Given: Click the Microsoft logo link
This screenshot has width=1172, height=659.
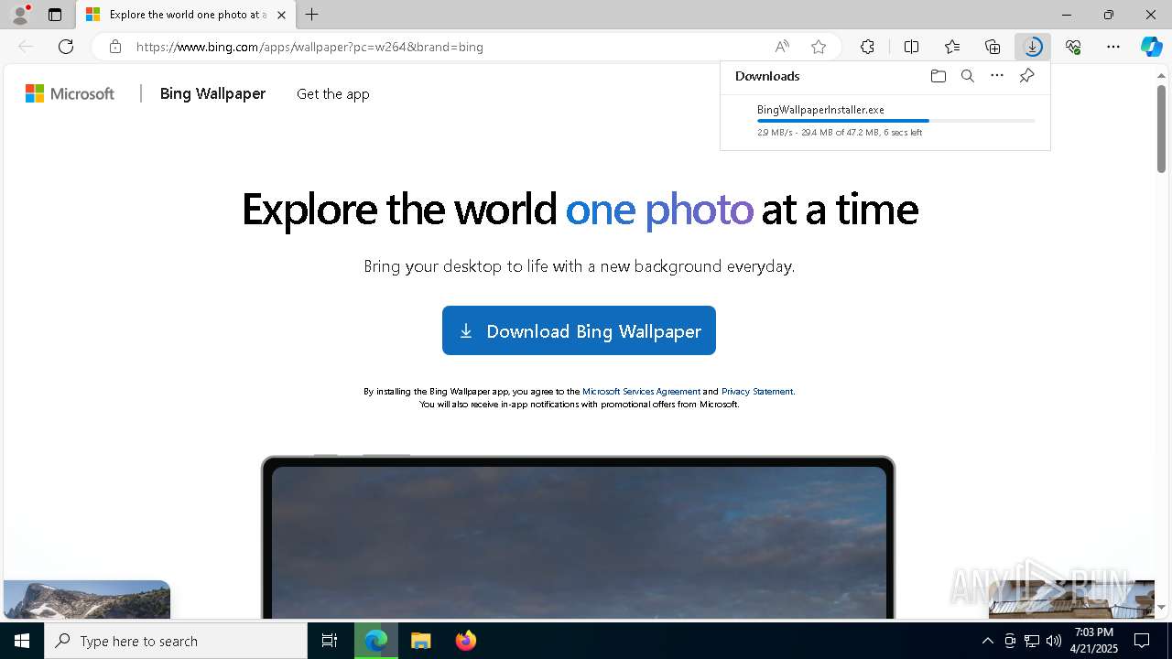Looking at the screenshot, I should (70, 93).
